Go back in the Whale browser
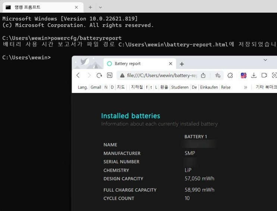277x211 pixels. click(x=78, y=75)
